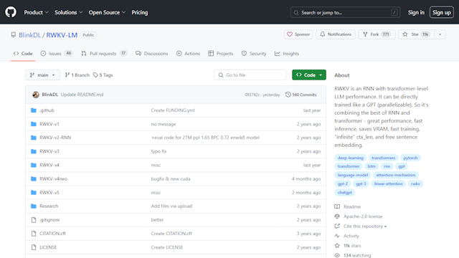View the 5 Tags link

pos(103,75)
